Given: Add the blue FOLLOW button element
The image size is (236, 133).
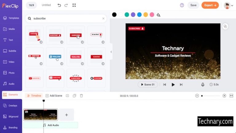Looking at the screenshot, I should click(55, 57).
